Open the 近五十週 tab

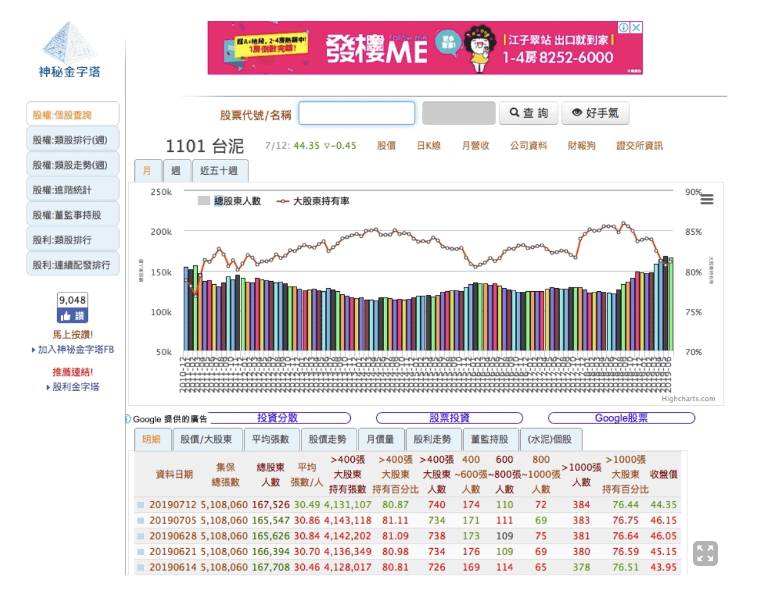click(x=219, y=171)
